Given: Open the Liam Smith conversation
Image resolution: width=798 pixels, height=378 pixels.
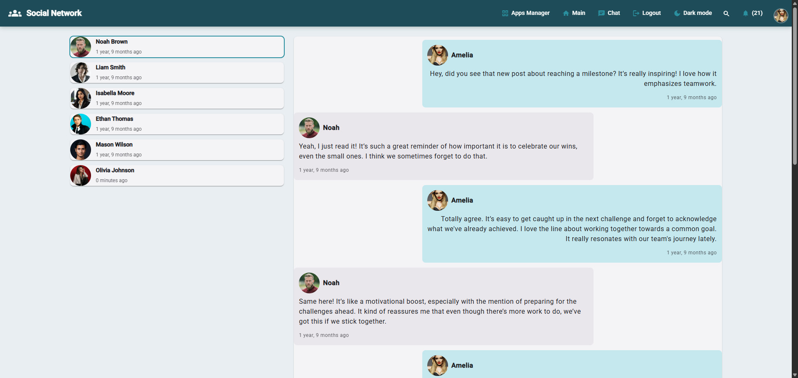Looking at the screenshot, I should [x=177, y=73].
